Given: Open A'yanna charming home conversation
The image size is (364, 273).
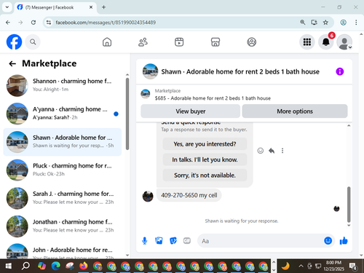Looking at the screenshot, I should [63, 114].
